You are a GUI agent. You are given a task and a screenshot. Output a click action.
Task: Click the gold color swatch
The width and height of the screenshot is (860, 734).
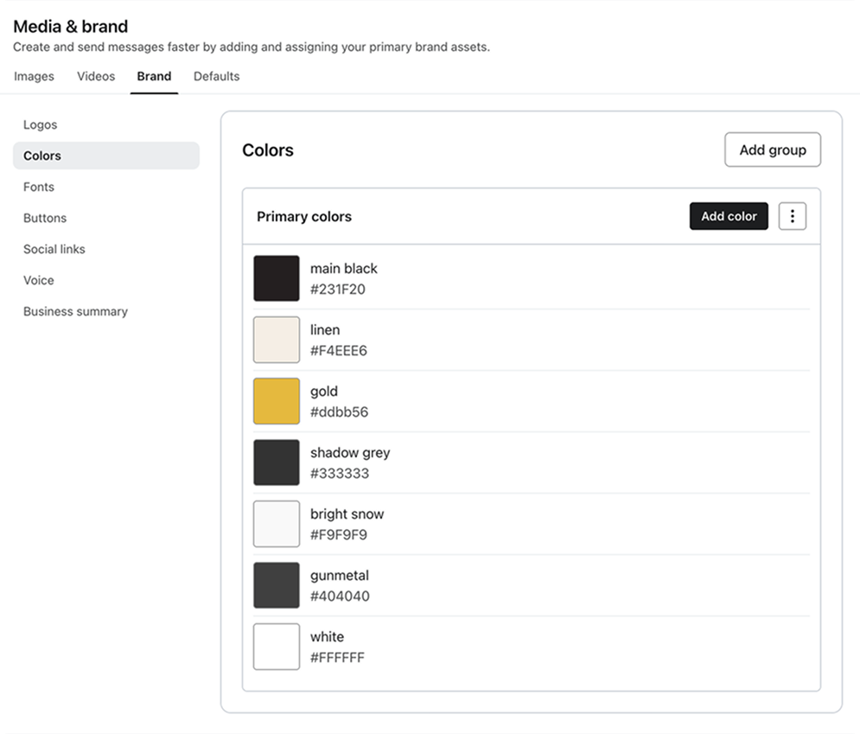coord(277,401)
